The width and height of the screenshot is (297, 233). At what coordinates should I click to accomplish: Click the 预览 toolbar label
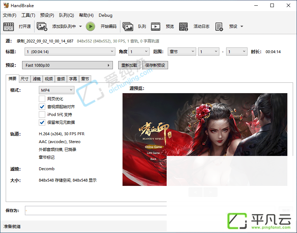pos(170,26)
